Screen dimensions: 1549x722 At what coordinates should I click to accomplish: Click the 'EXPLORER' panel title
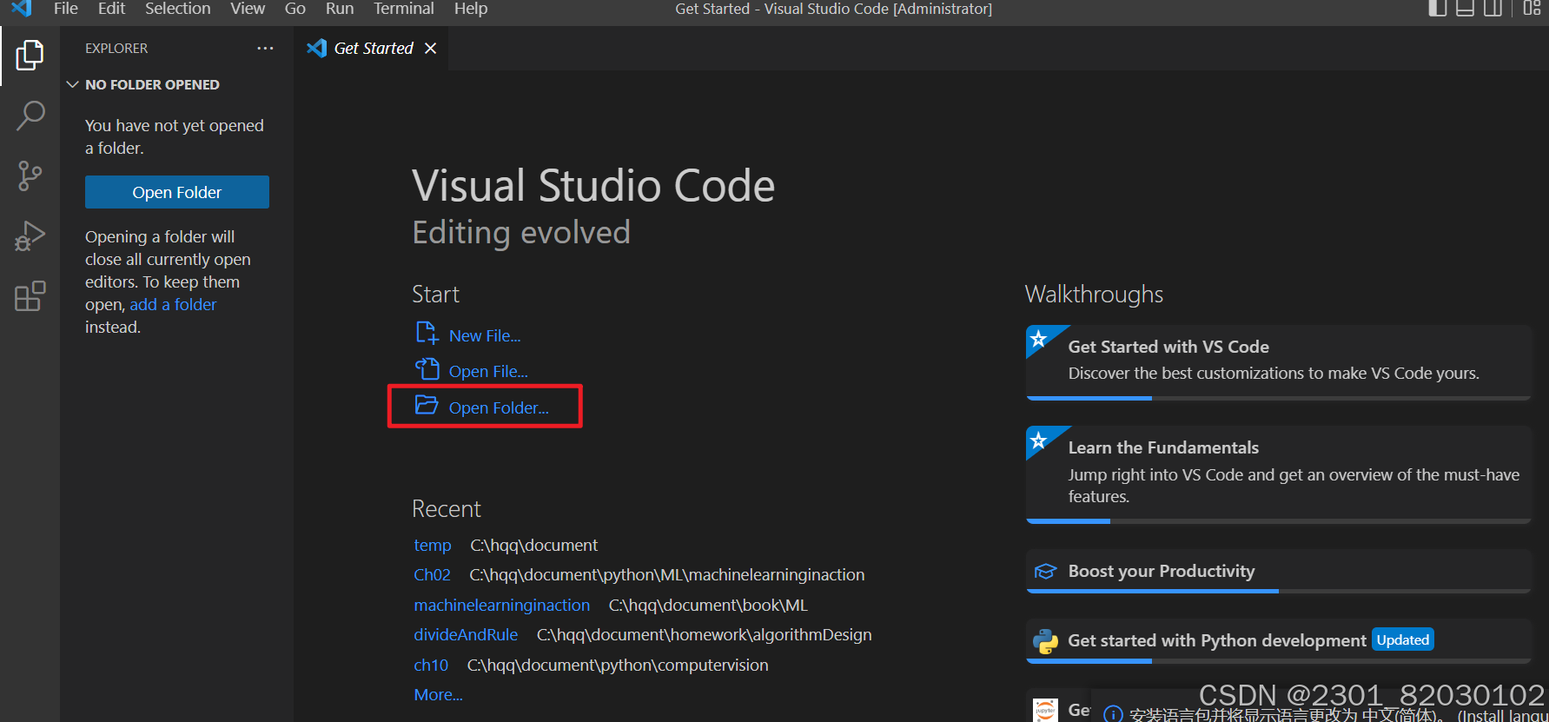coord(116,49)
